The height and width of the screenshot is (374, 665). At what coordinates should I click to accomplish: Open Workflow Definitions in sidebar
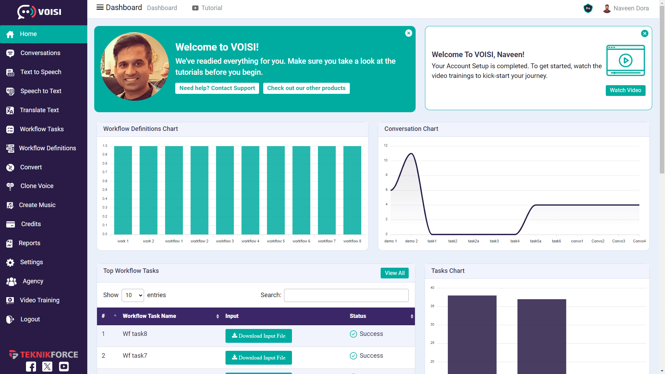[x=47, y=148]
